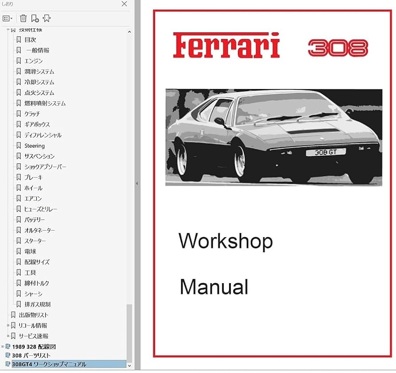The image size is (396, 373).
Task: Click the highlight current bookmark icon
Action: coord(46,18)
